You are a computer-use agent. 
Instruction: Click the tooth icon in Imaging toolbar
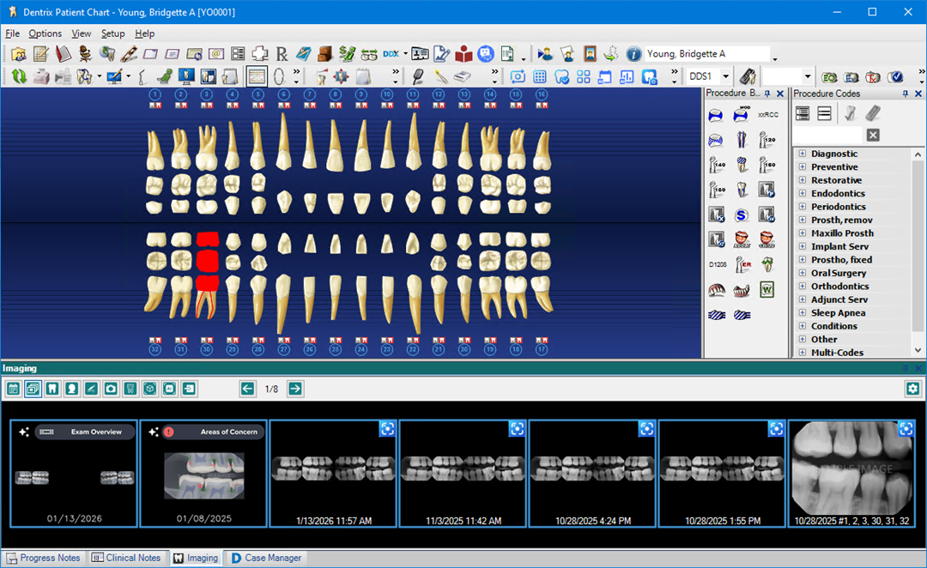pyautogui.click(x=52, y=389)
